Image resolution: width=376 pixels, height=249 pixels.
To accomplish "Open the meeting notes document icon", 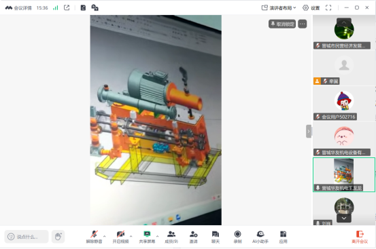I will [83, 8].
